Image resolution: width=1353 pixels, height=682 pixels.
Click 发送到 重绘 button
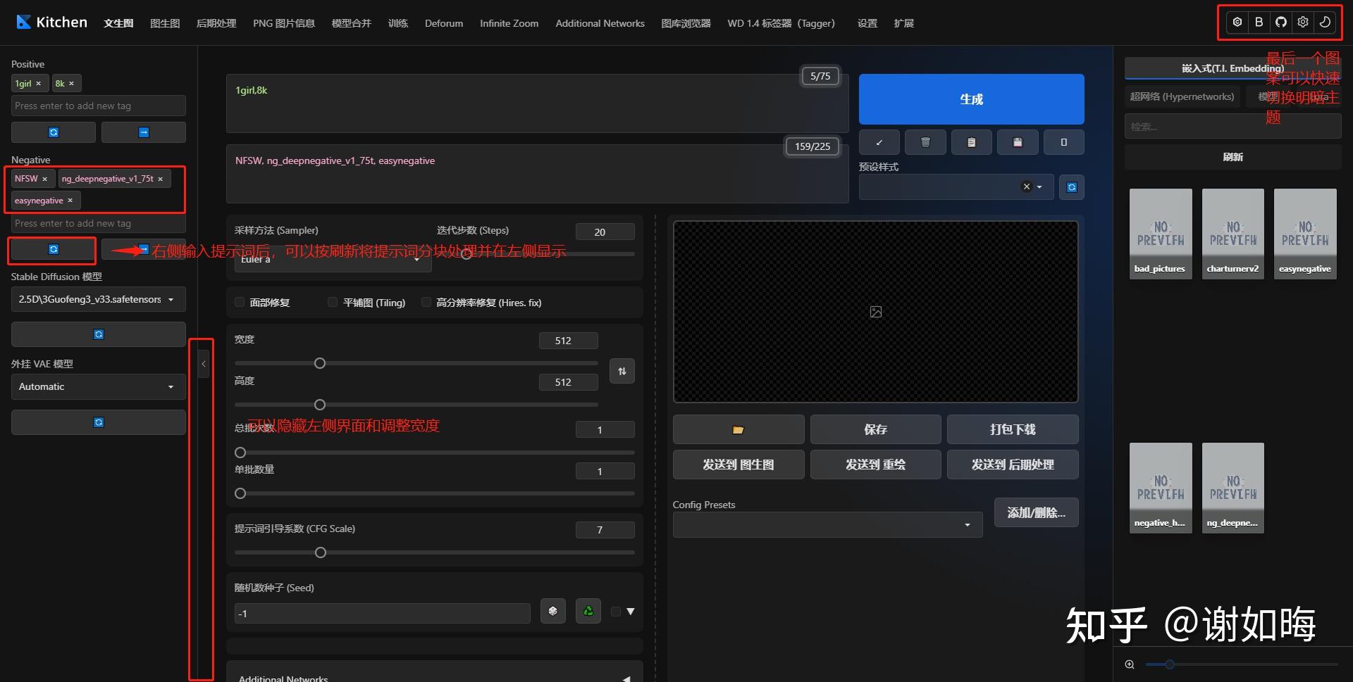[875, 464]
